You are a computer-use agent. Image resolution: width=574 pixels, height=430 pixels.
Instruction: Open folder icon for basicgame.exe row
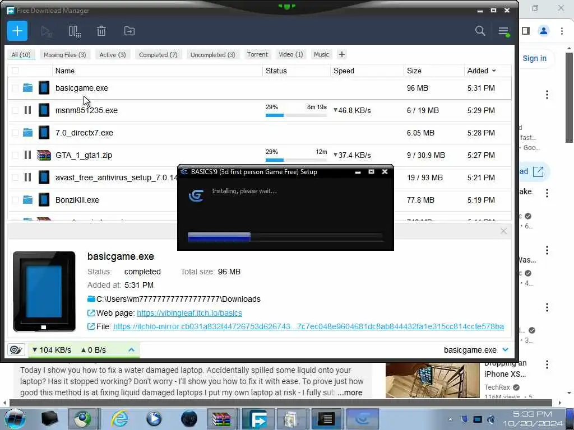point(28,88)
